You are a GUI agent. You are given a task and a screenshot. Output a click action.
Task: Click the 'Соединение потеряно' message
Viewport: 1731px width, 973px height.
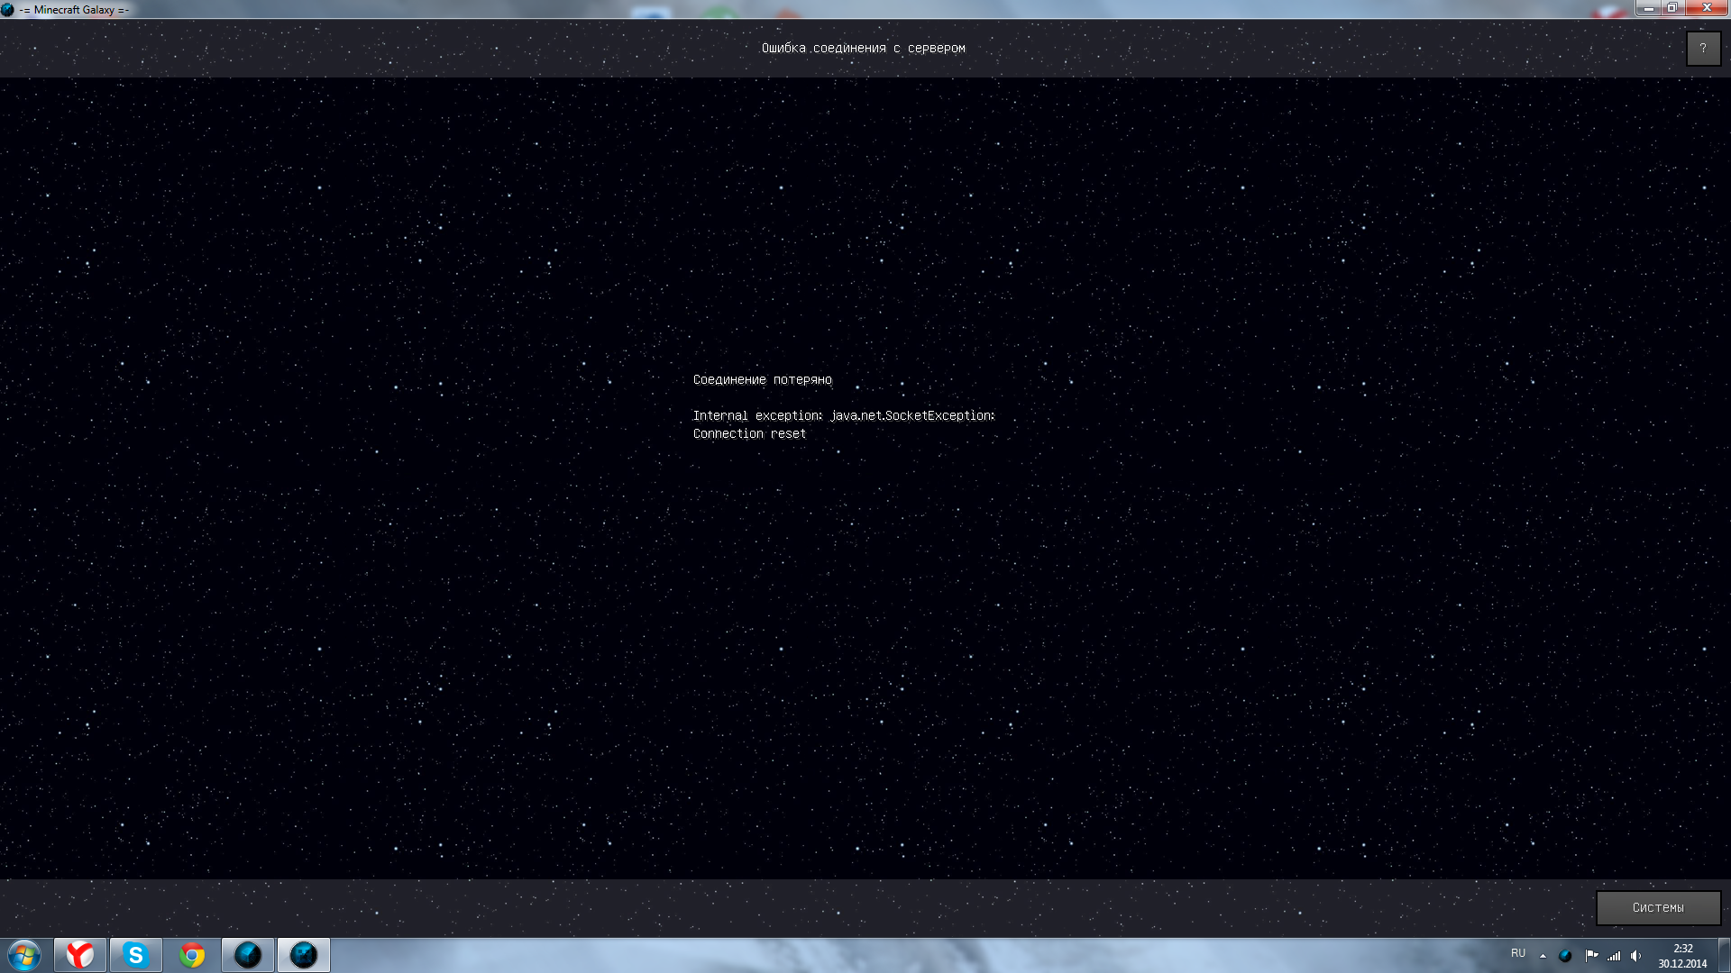tap(763, 380)
